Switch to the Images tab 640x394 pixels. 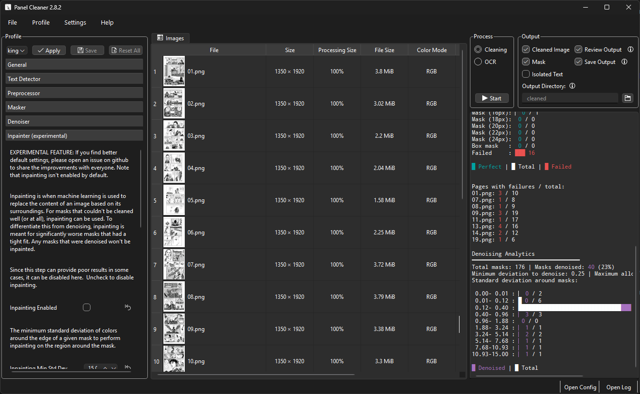pyautogui.click(x=171, y=38)
